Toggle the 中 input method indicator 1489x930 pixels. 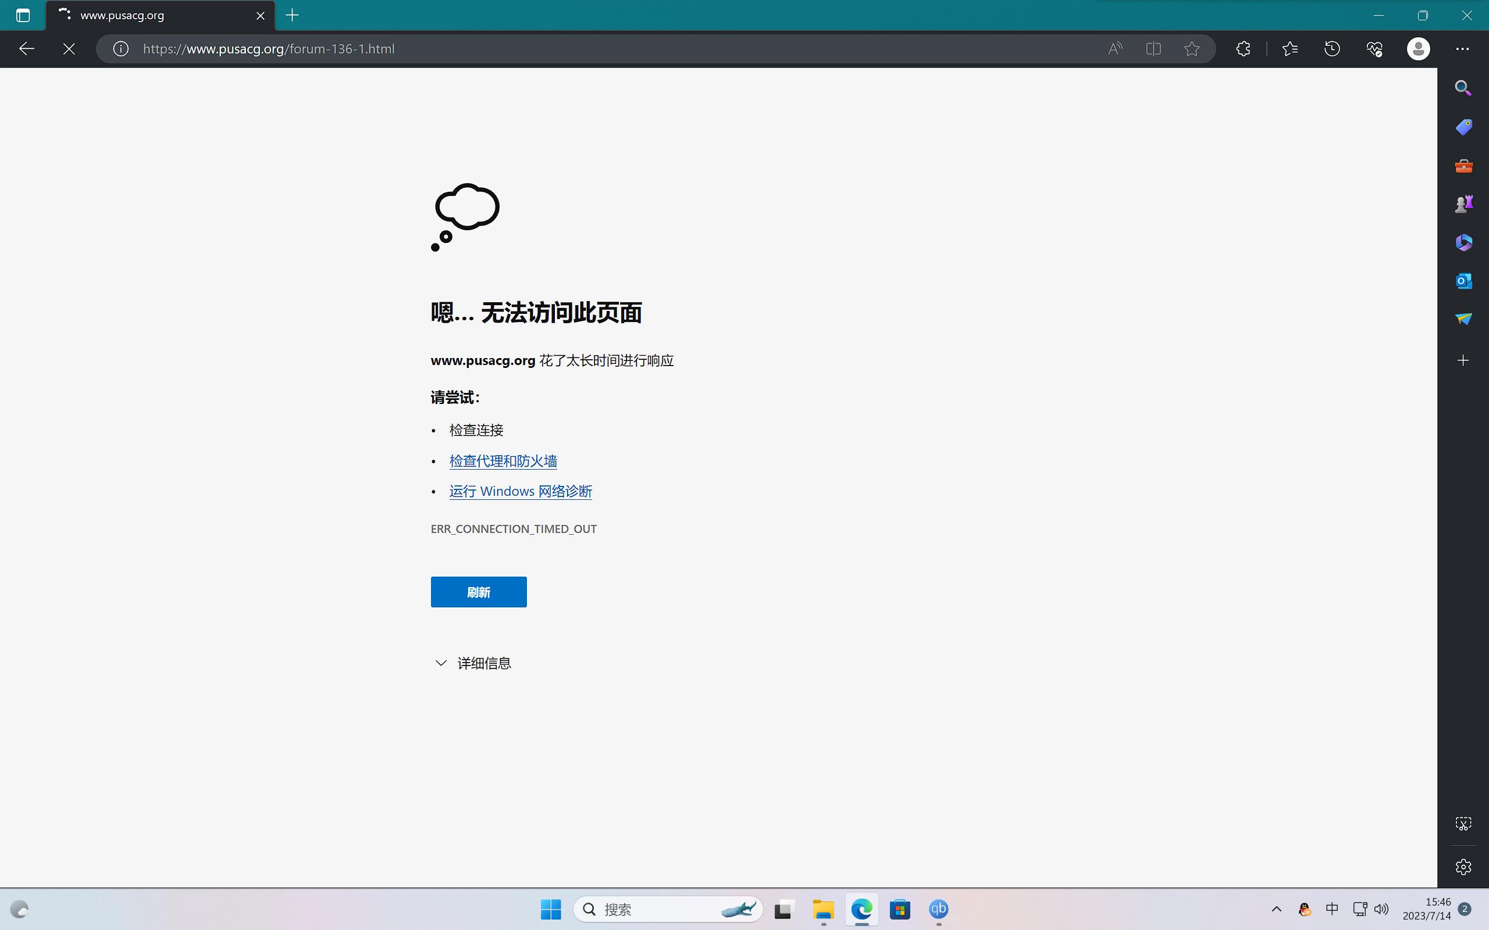point(1332,909)
